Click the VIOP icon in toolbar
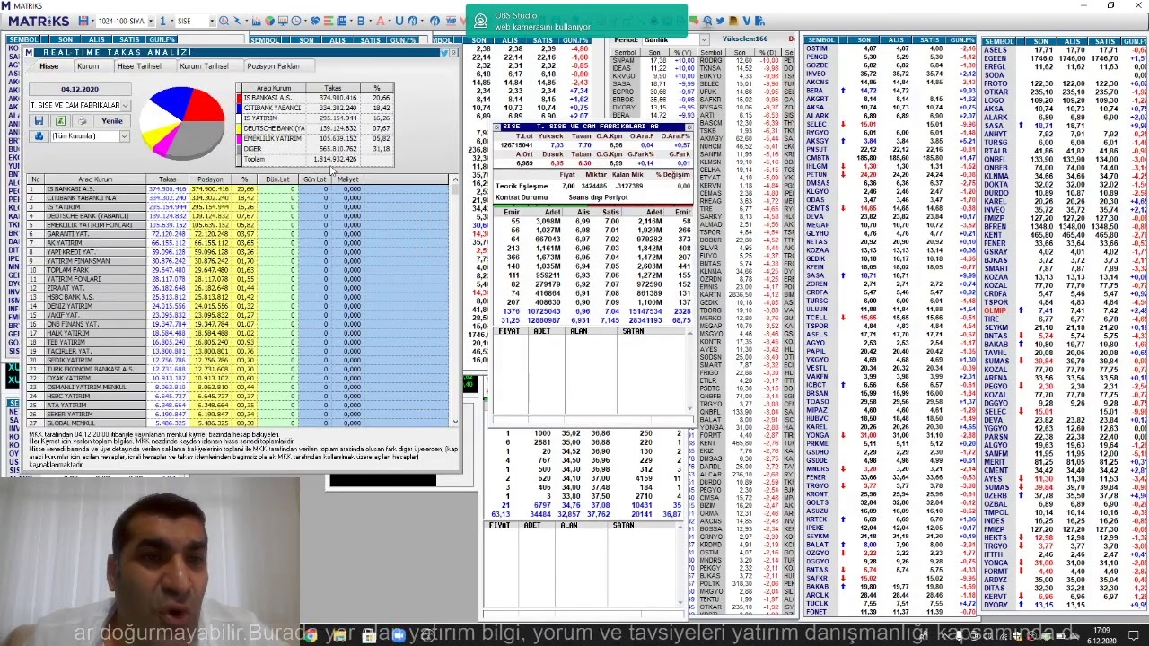The image size is (1149, 646). click(451, 21)
